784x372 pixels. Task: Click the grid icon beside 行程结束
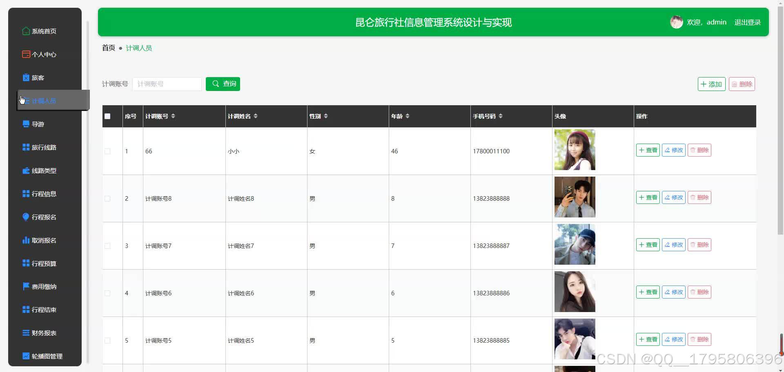(26, 310)
